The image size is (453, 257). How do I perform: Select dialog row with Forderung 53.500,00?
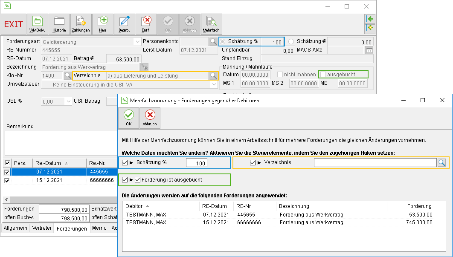coord(279,214)
